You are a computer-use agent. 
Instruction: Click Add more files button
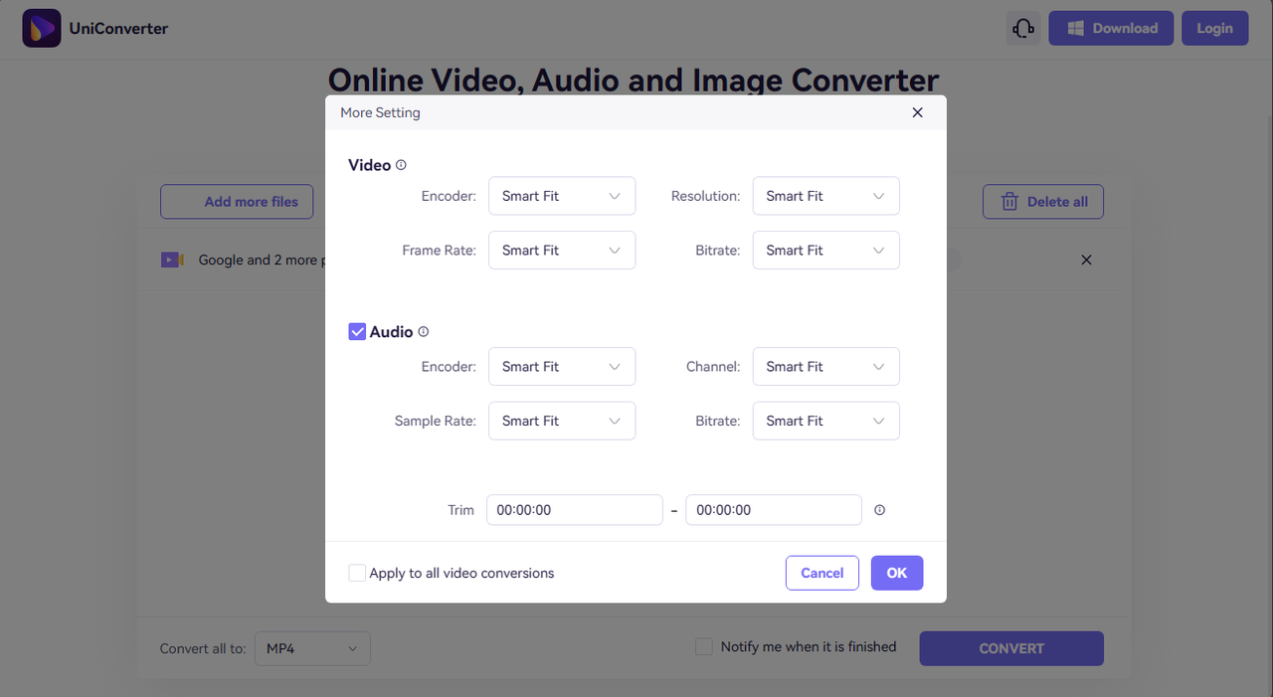pos(237,202)
